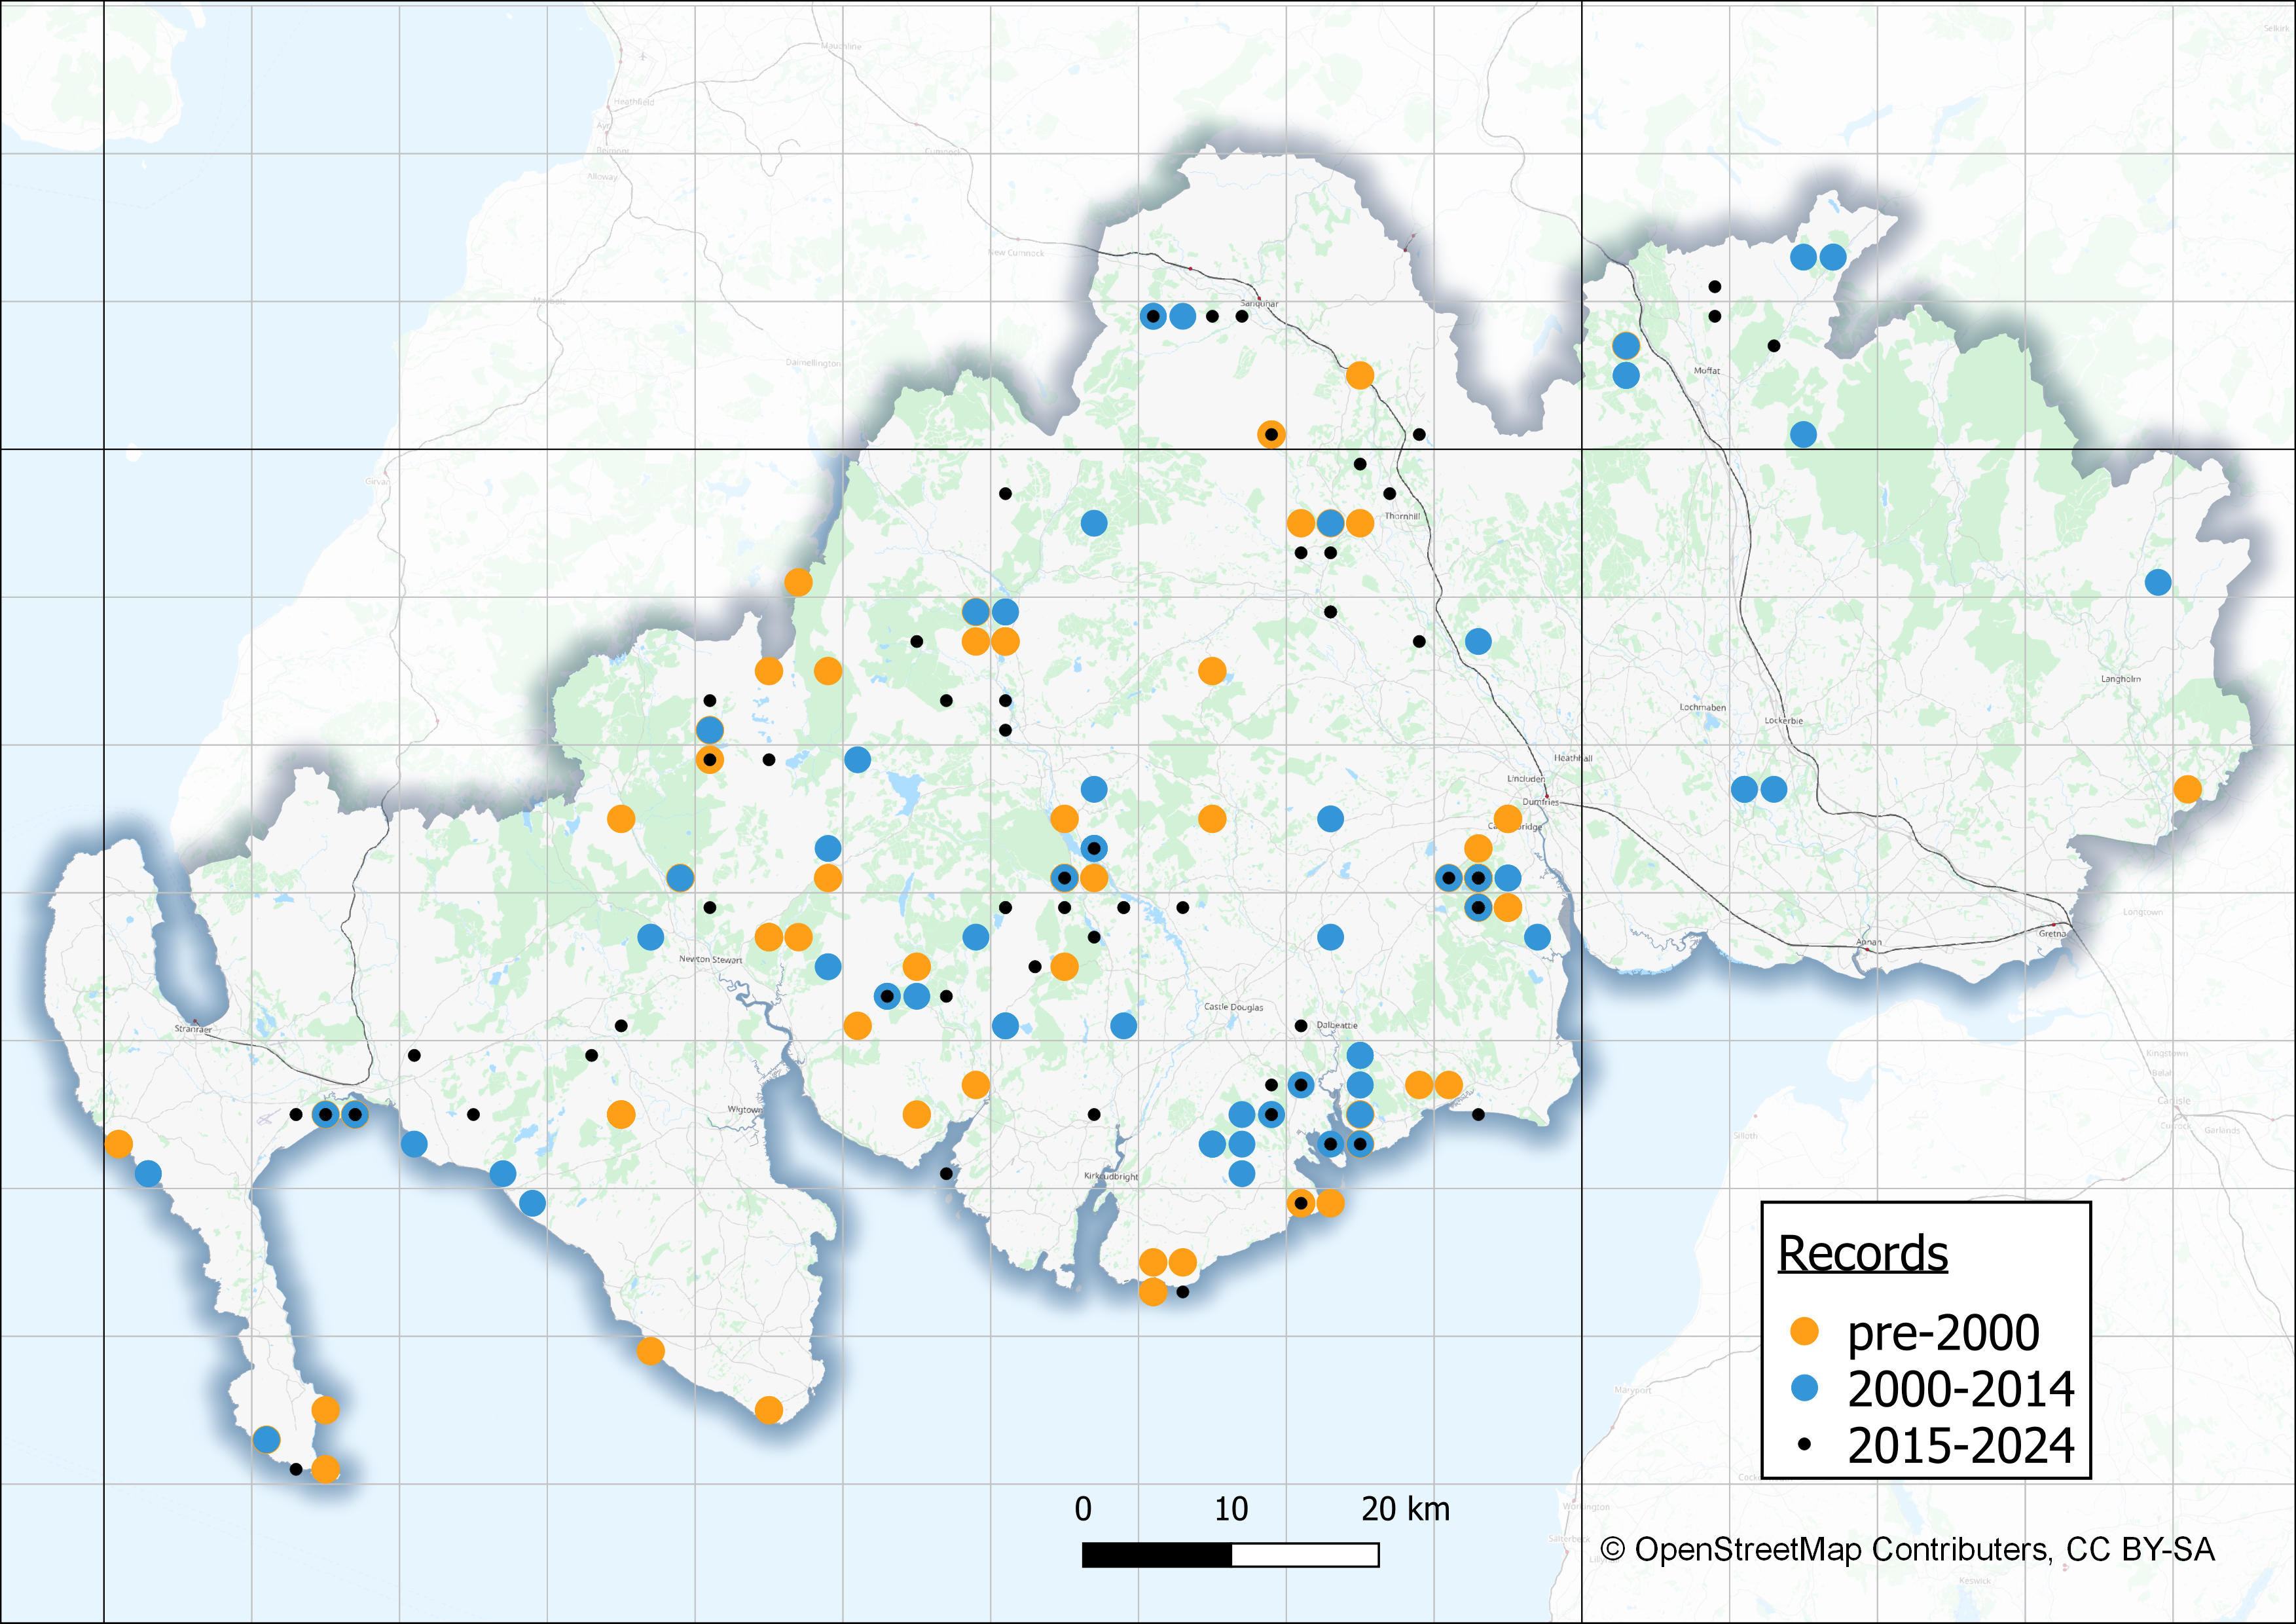Click the 20 km scale label

click(1404, 1508)
